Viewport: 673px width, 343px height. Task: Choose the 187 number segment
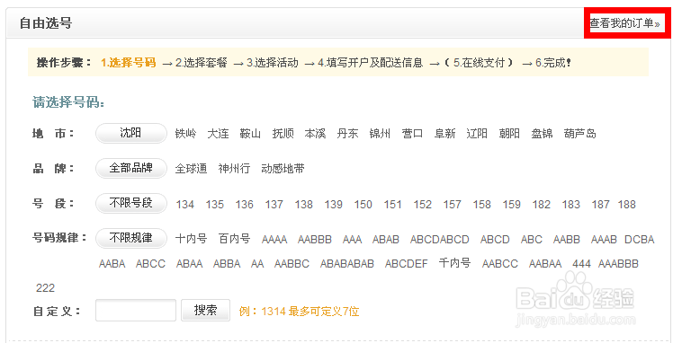600,205
